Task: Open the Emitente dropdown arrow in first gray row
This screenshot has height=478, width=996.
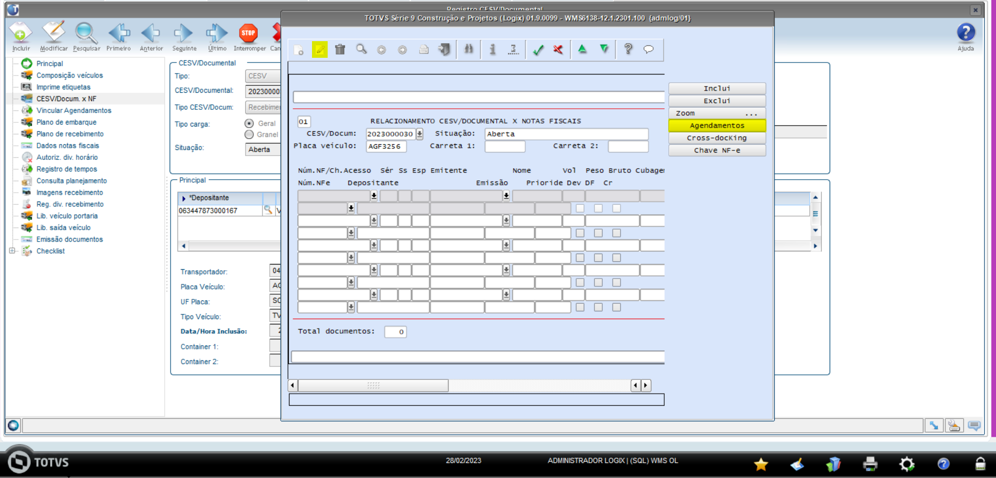Action: 506,196
